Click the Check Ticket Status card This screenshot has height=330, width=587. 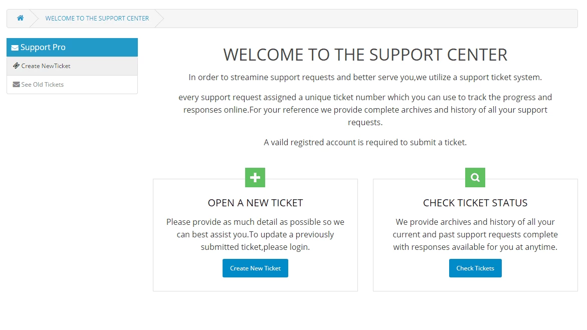point(475,234)
